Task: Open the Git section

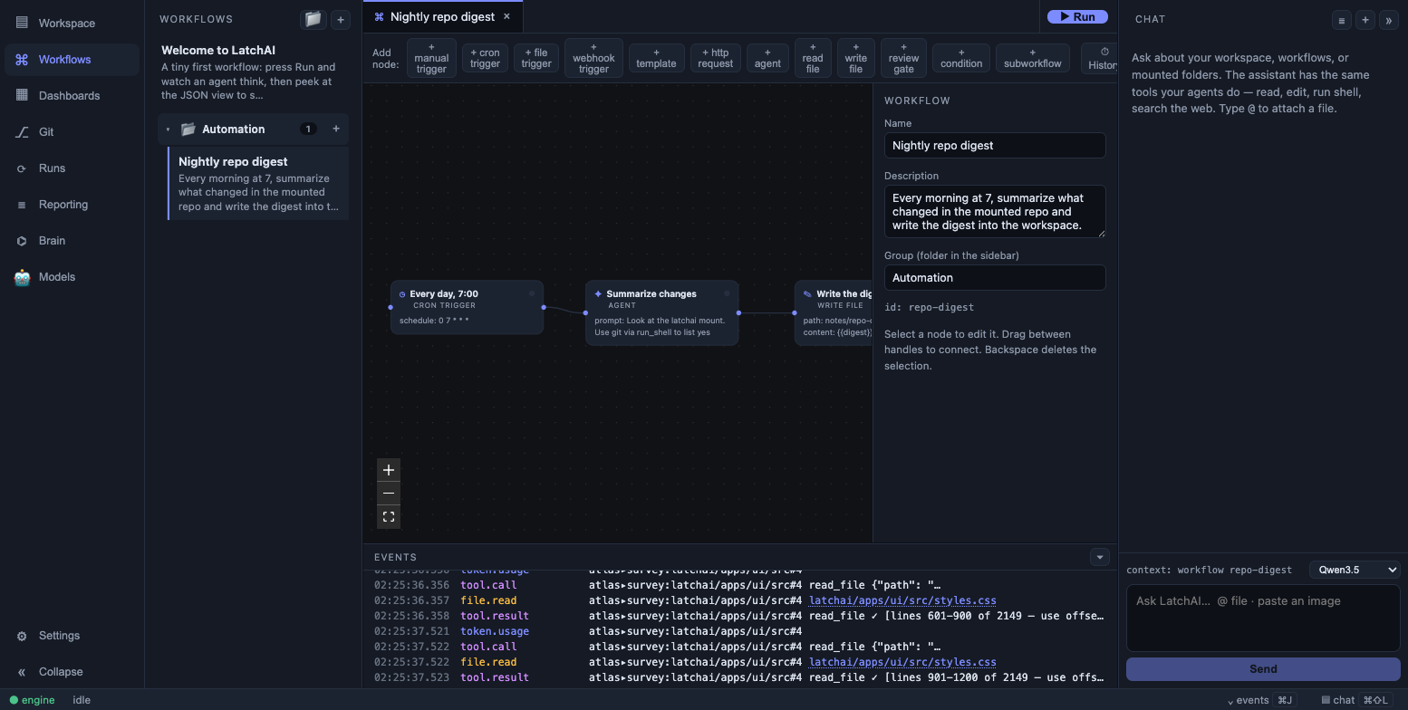Action: tap(72, 132)
